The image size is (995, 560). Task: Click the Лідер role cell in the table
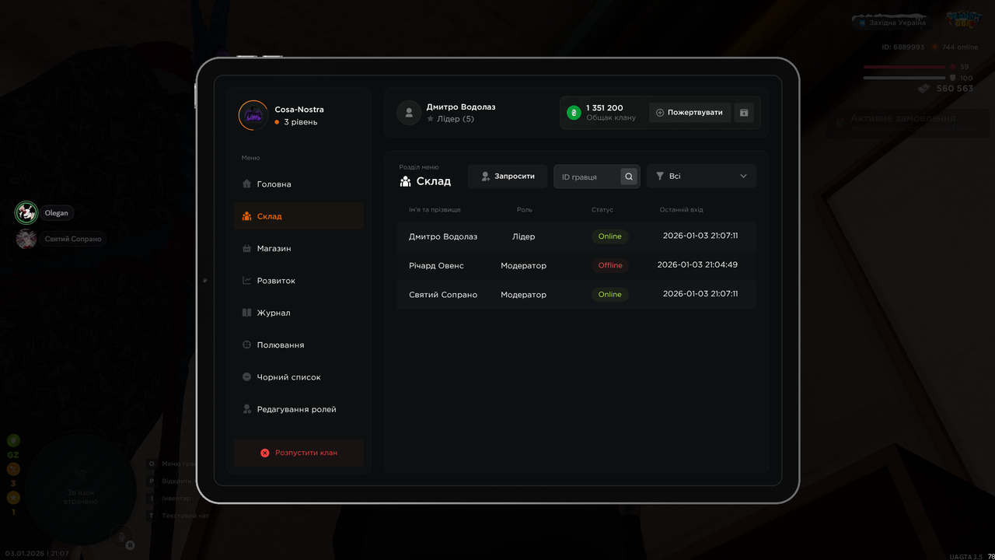(524, 236)
